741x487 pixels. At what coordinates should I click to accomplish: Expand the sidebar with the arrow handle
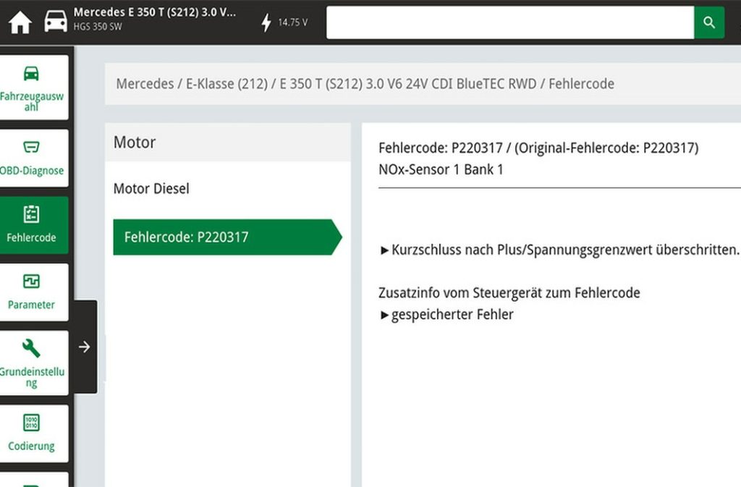(85, 347)
